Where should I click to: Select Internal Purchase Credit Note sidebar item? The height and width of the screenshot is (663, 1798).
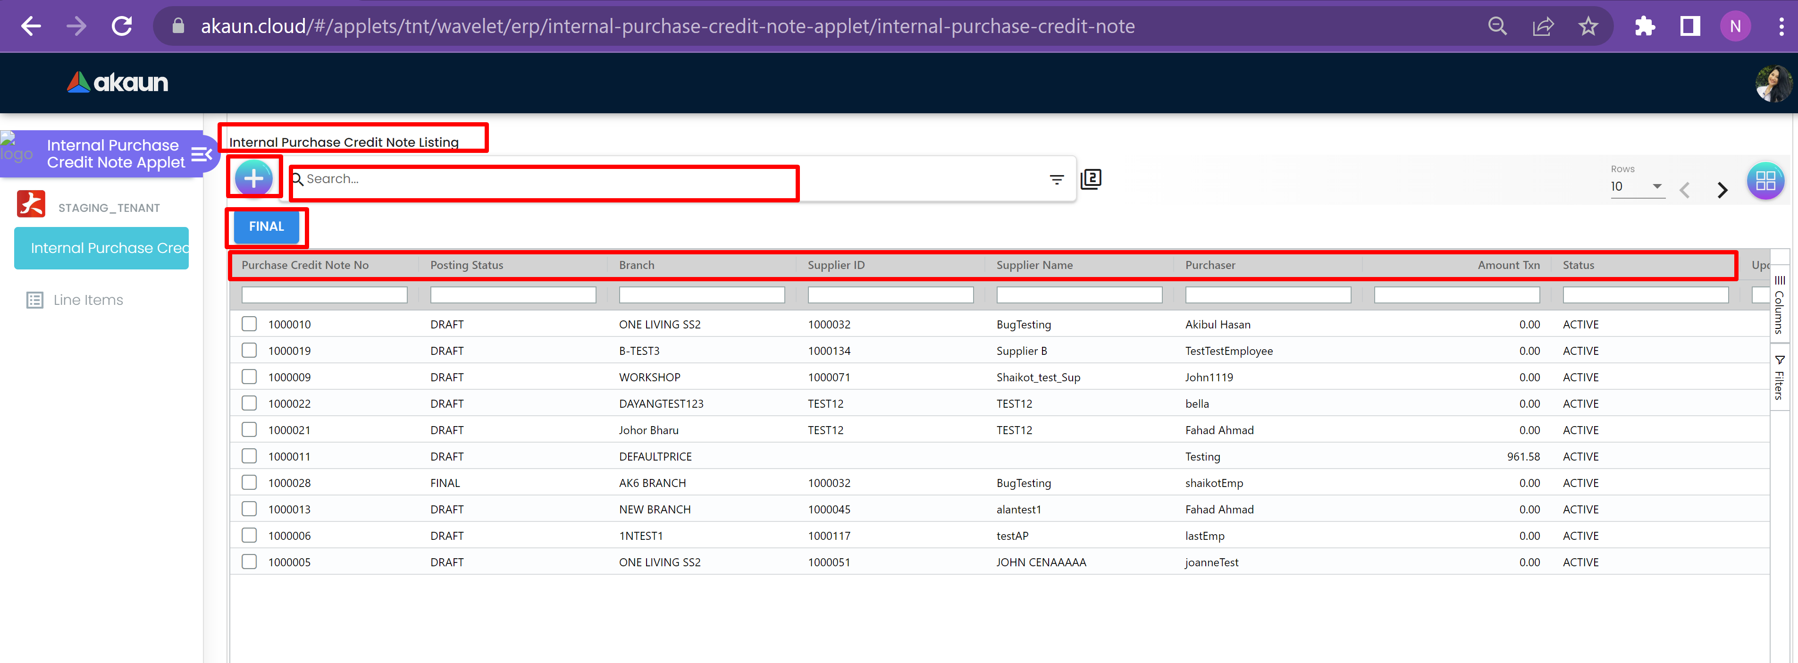(x=102, y=248)
